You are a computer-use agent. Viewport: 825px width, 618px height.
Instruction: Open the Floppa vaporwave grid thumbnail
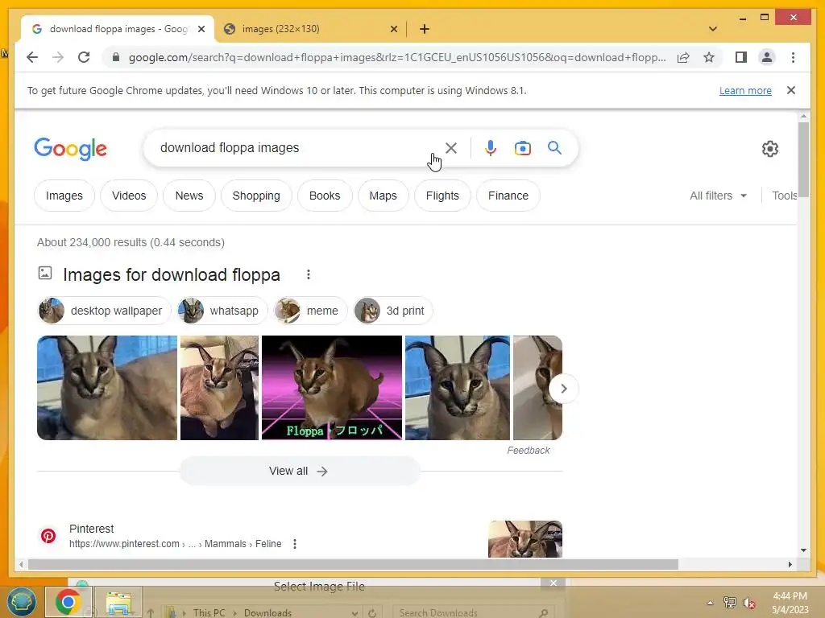332,388
